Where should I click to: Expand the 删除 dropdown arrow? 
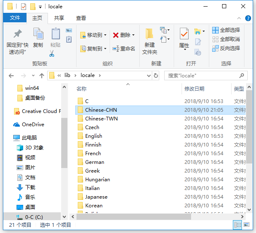134,35
